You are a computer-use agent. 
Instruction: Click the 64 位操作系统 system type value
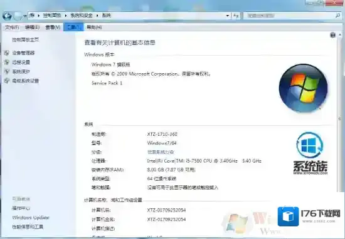point(161,179)
